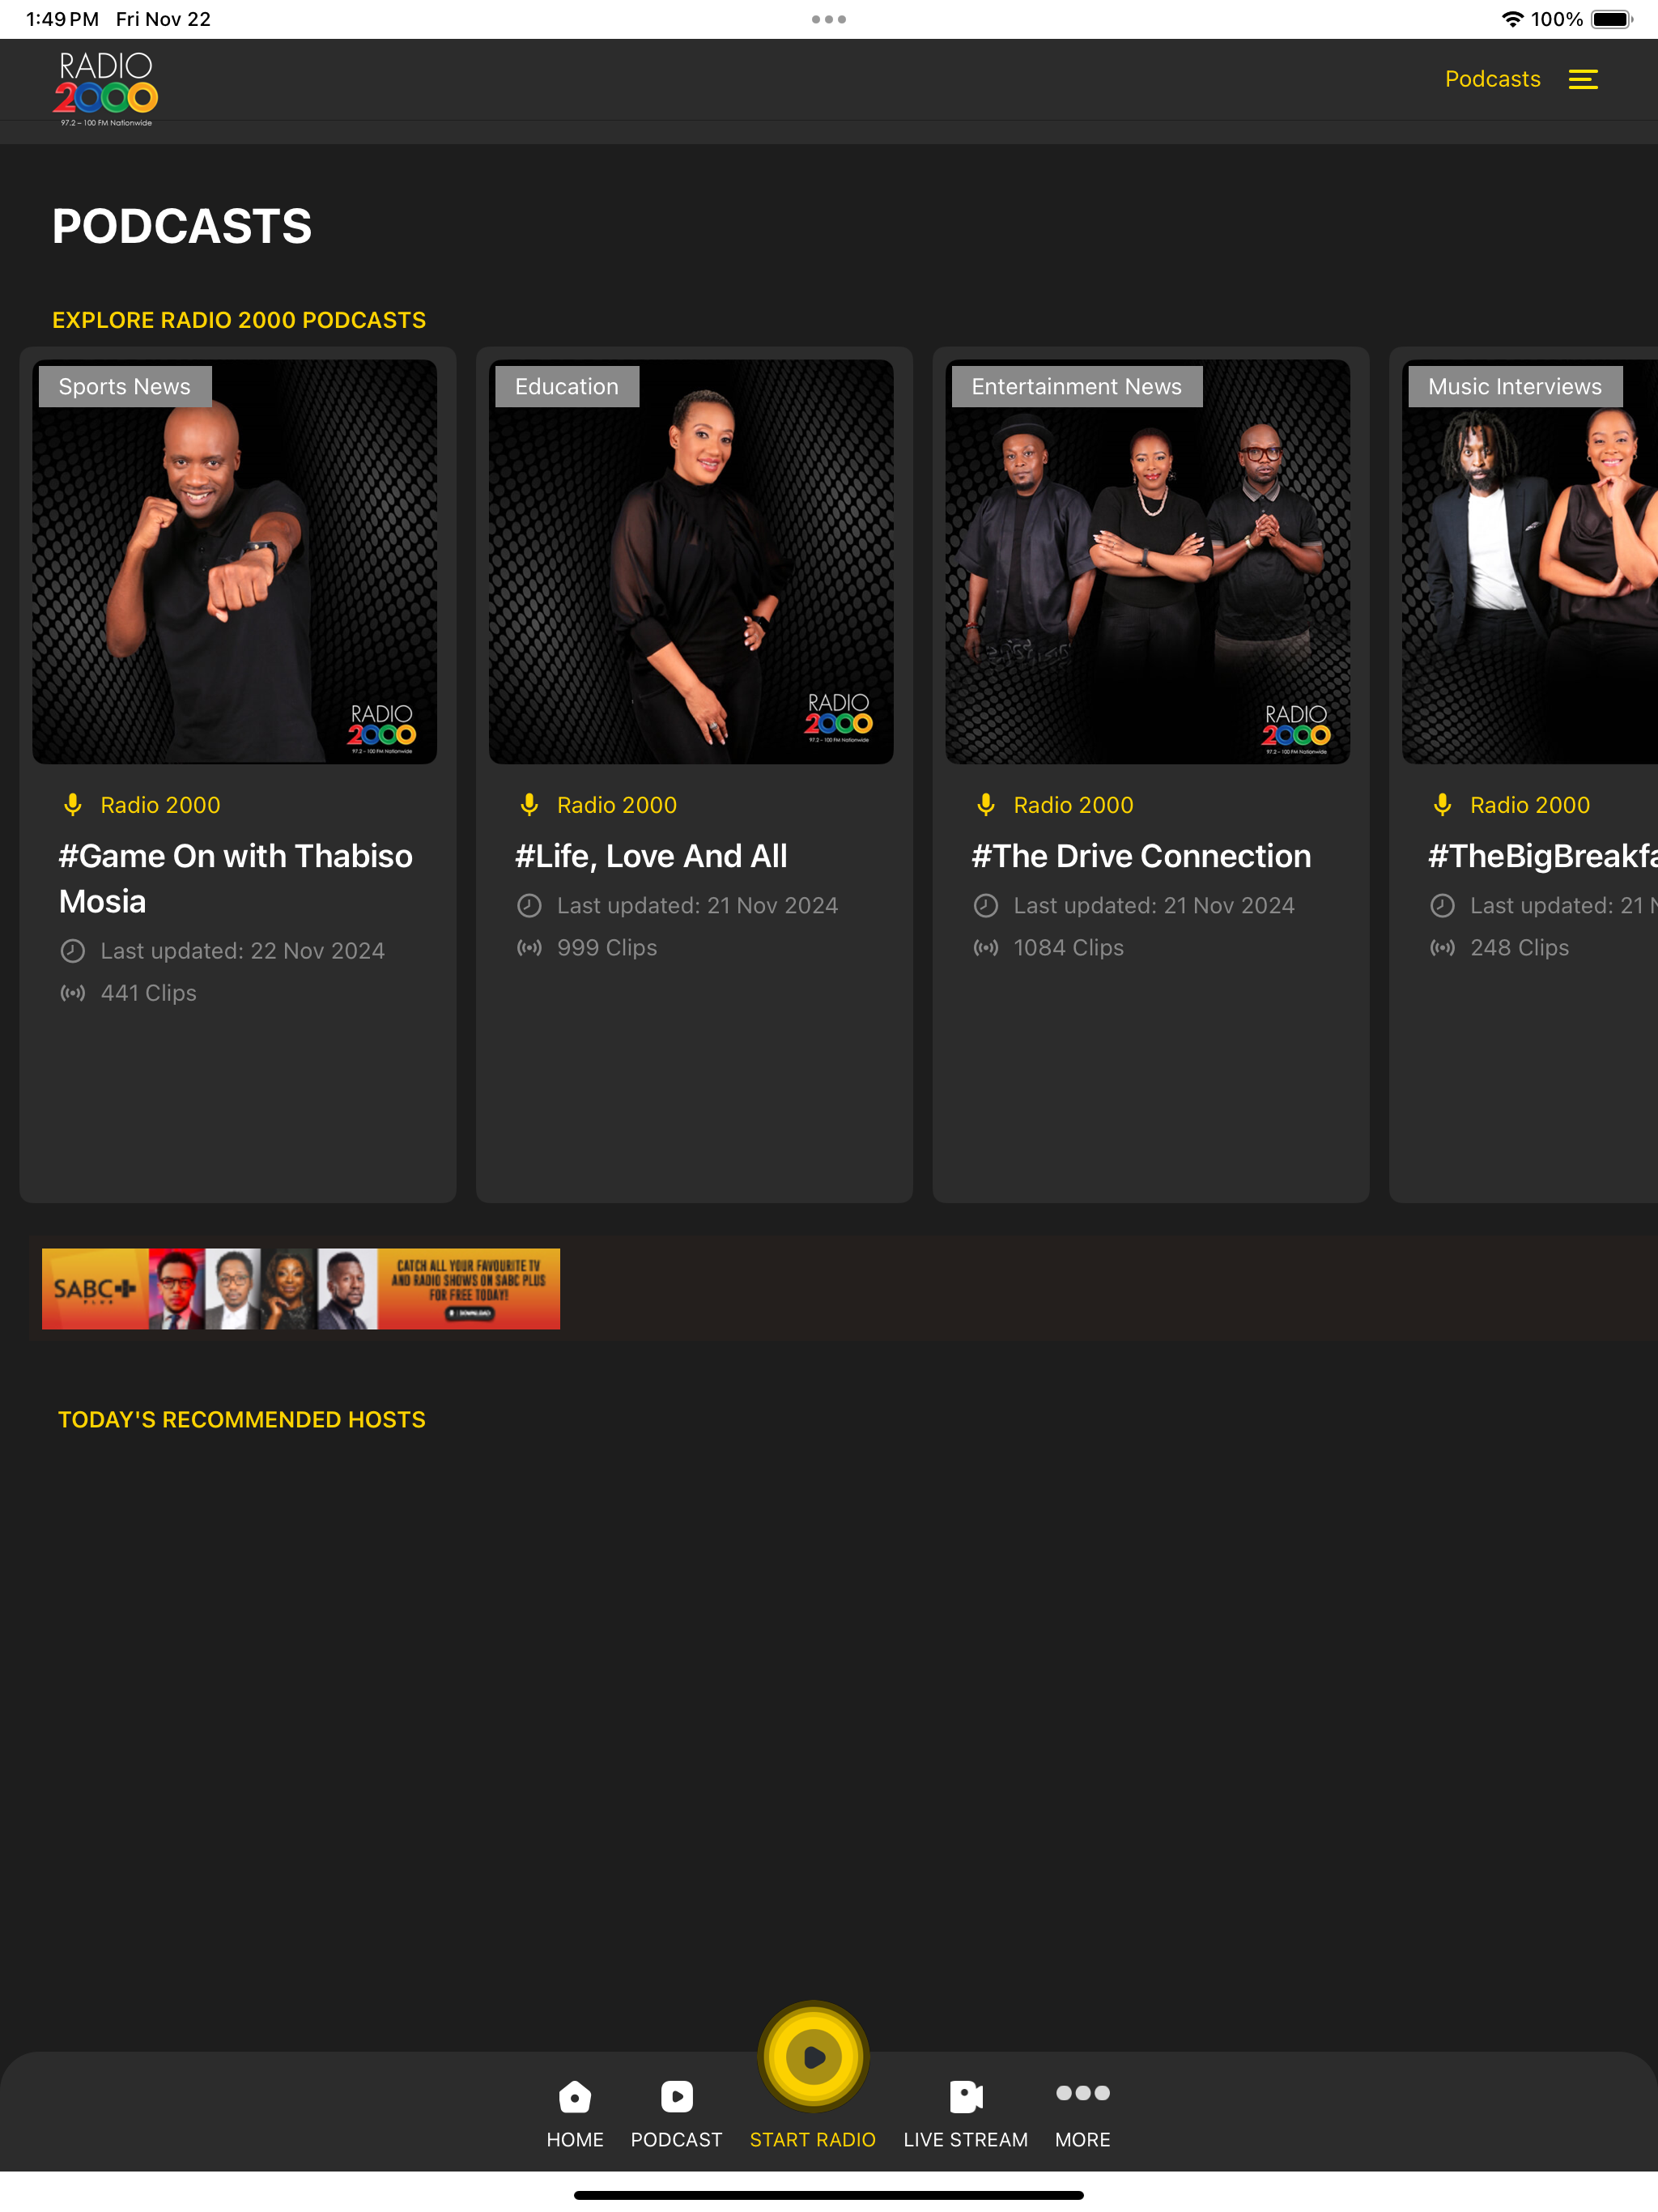Tap microphone icon on The Drive Connection card
This screenshot has width=1658, height=2212.
click(x=986, y=805)
